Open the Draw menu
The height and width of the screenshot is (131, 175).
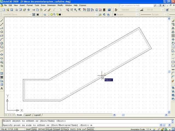[x=43, y=5]
